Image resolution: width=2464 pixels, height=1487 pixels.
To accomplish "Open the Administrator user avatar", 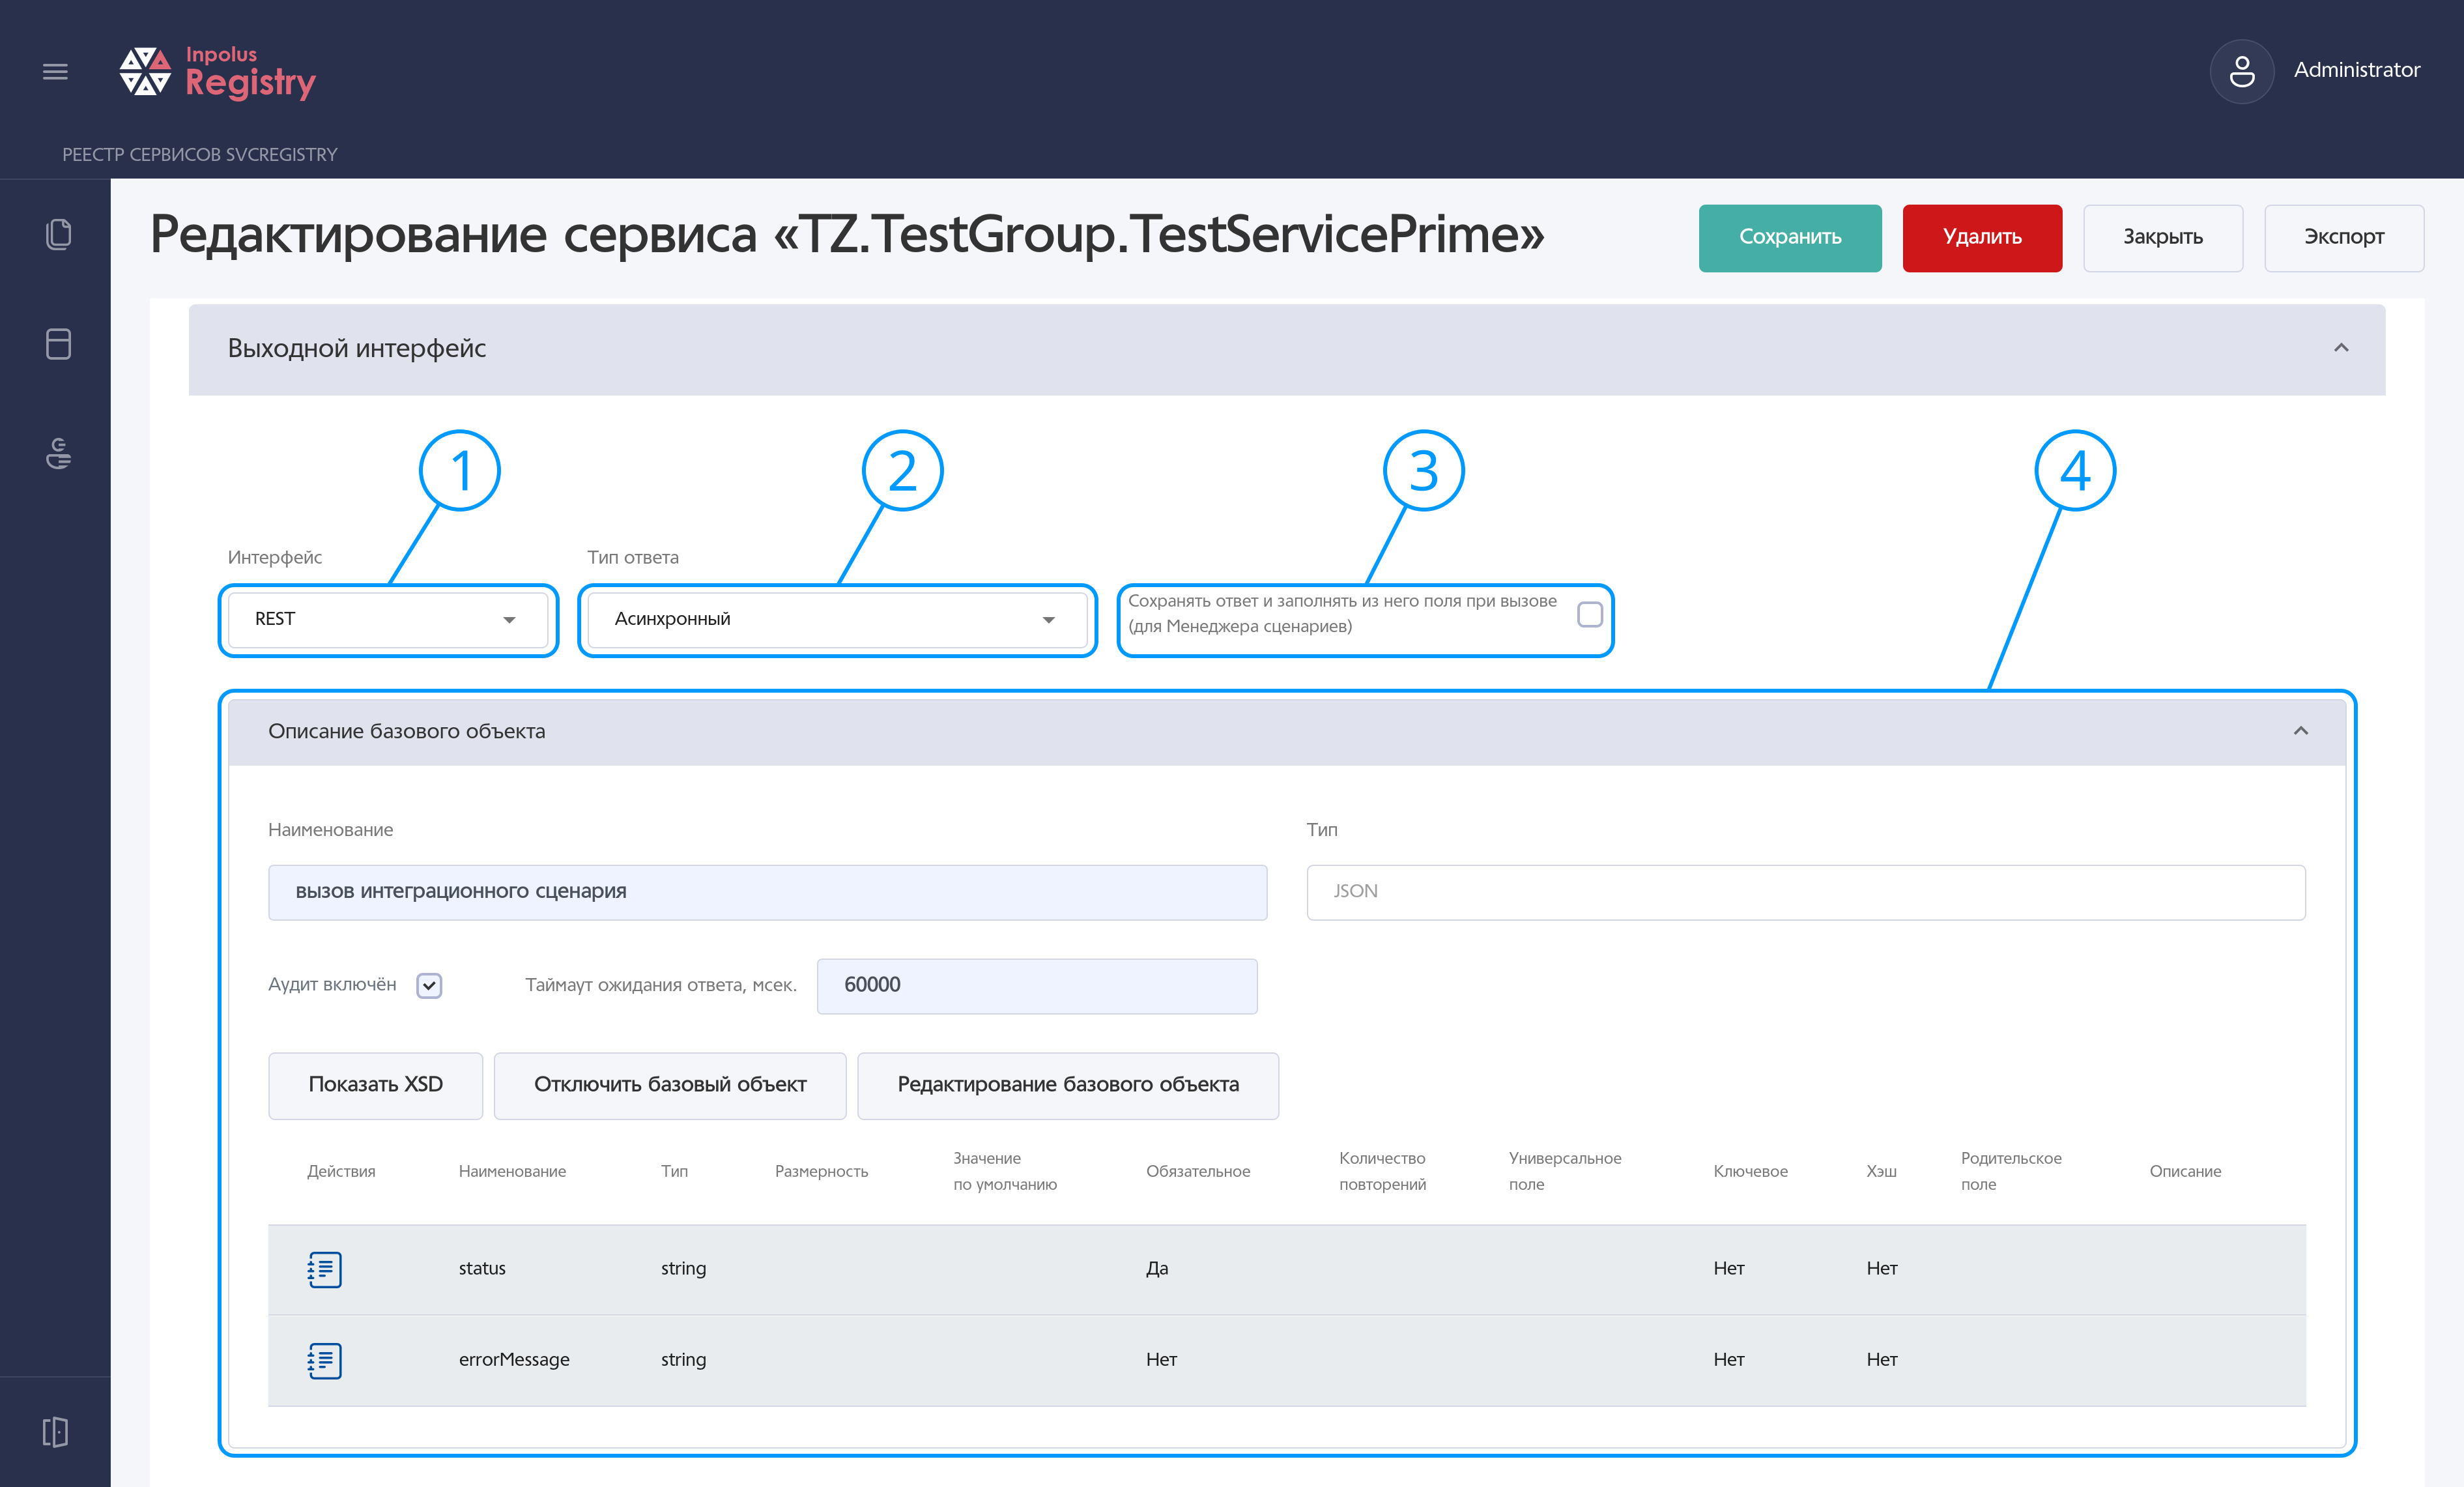I will click(2241, 71).
